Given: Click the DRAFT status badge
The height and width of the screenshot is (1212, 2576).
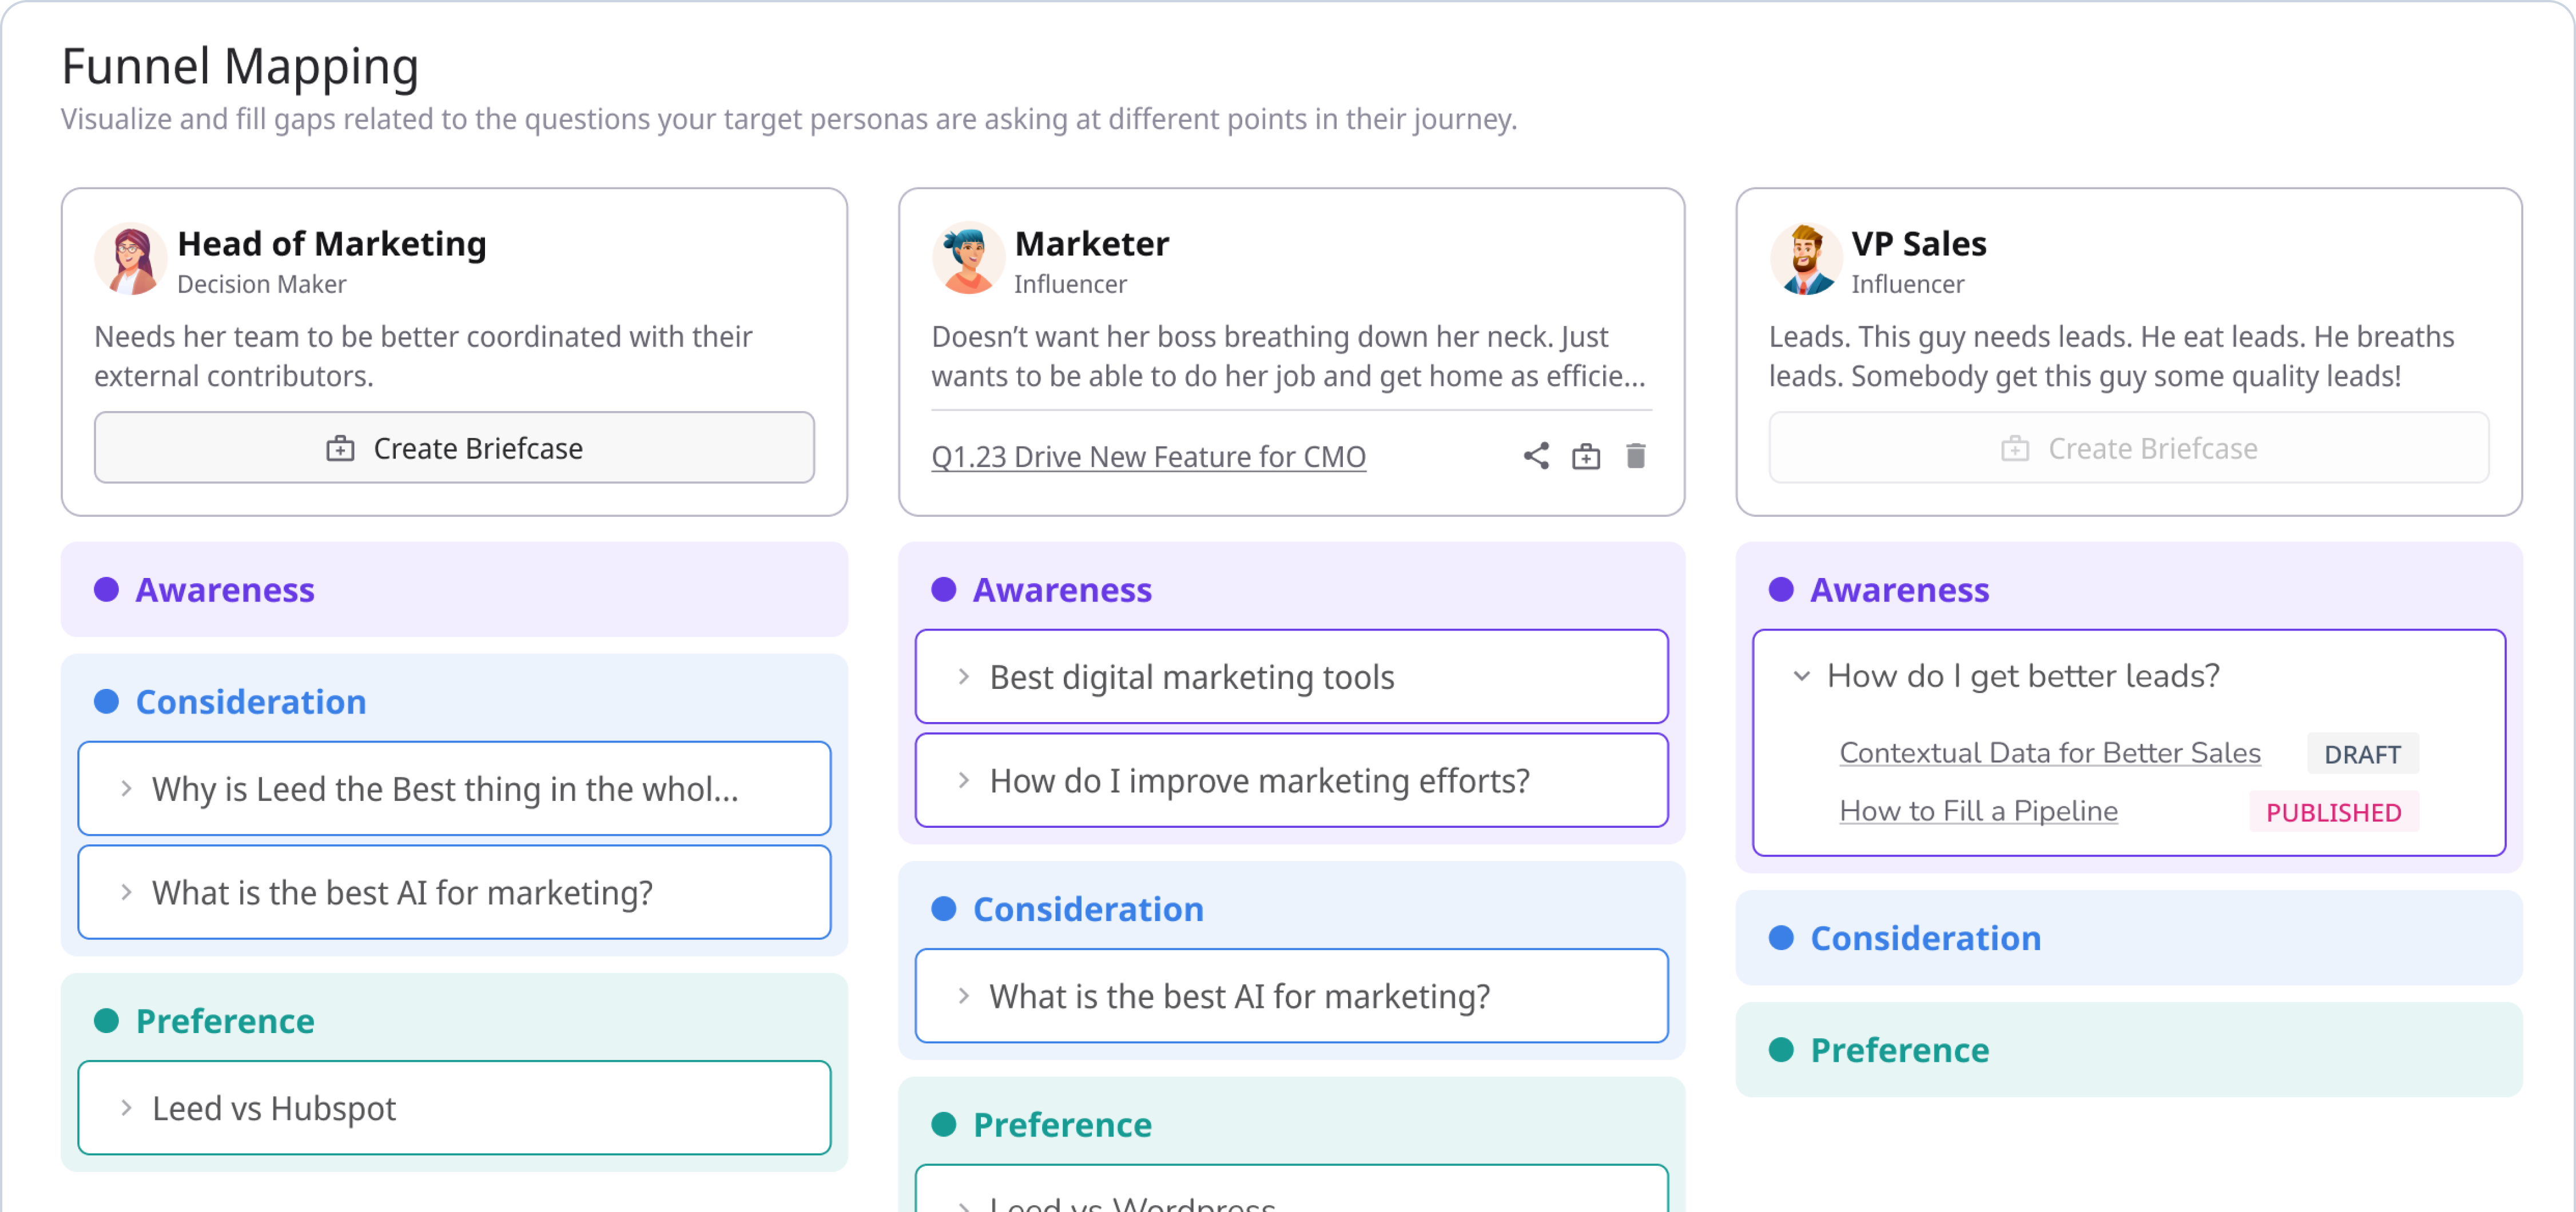Looking at the screenshot, I should pyautogui.click(x=2363, y=753).
